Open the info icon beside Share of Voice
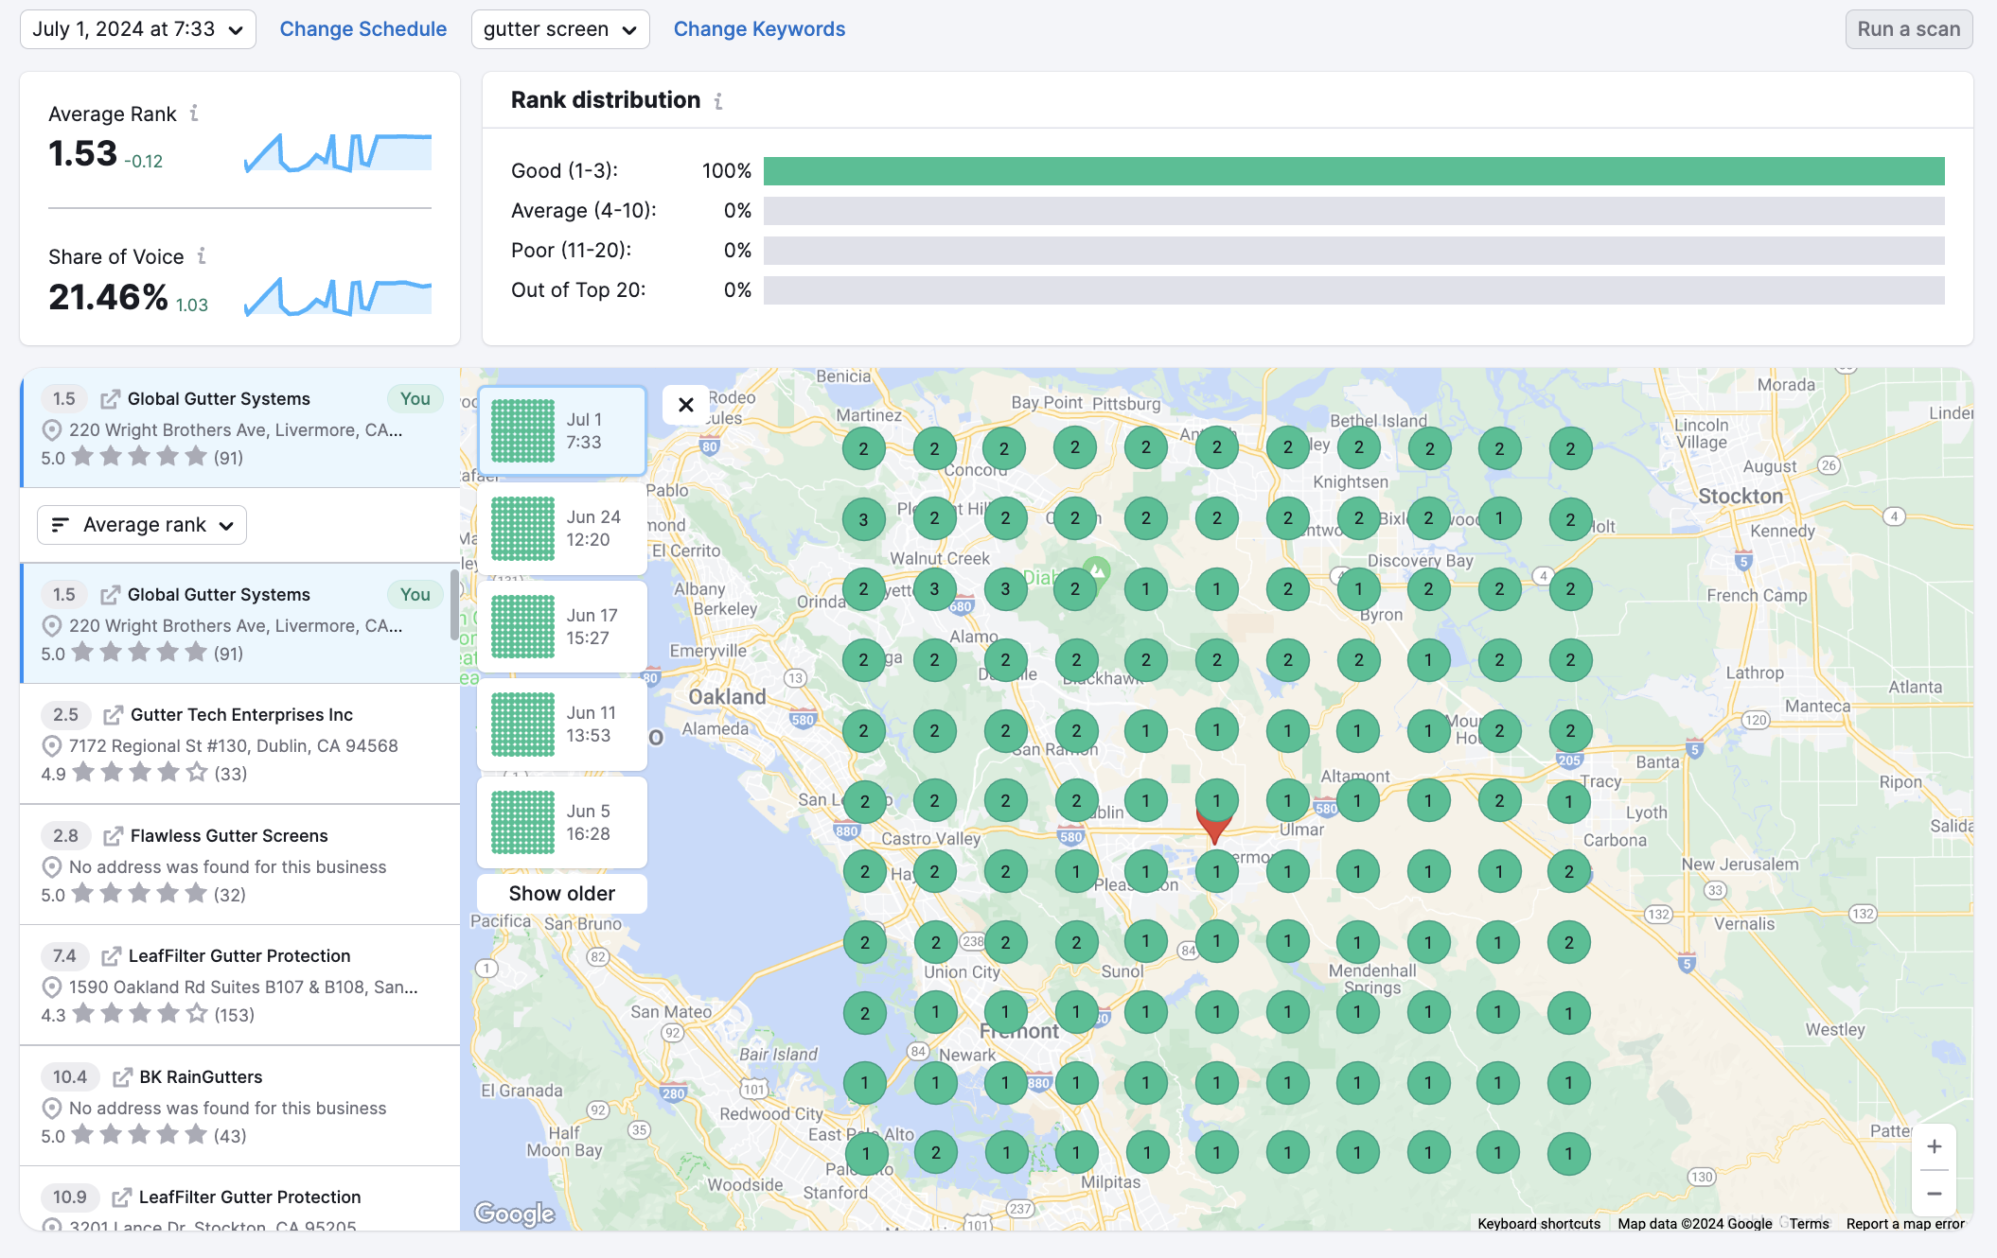 click(x=202, y=256)
